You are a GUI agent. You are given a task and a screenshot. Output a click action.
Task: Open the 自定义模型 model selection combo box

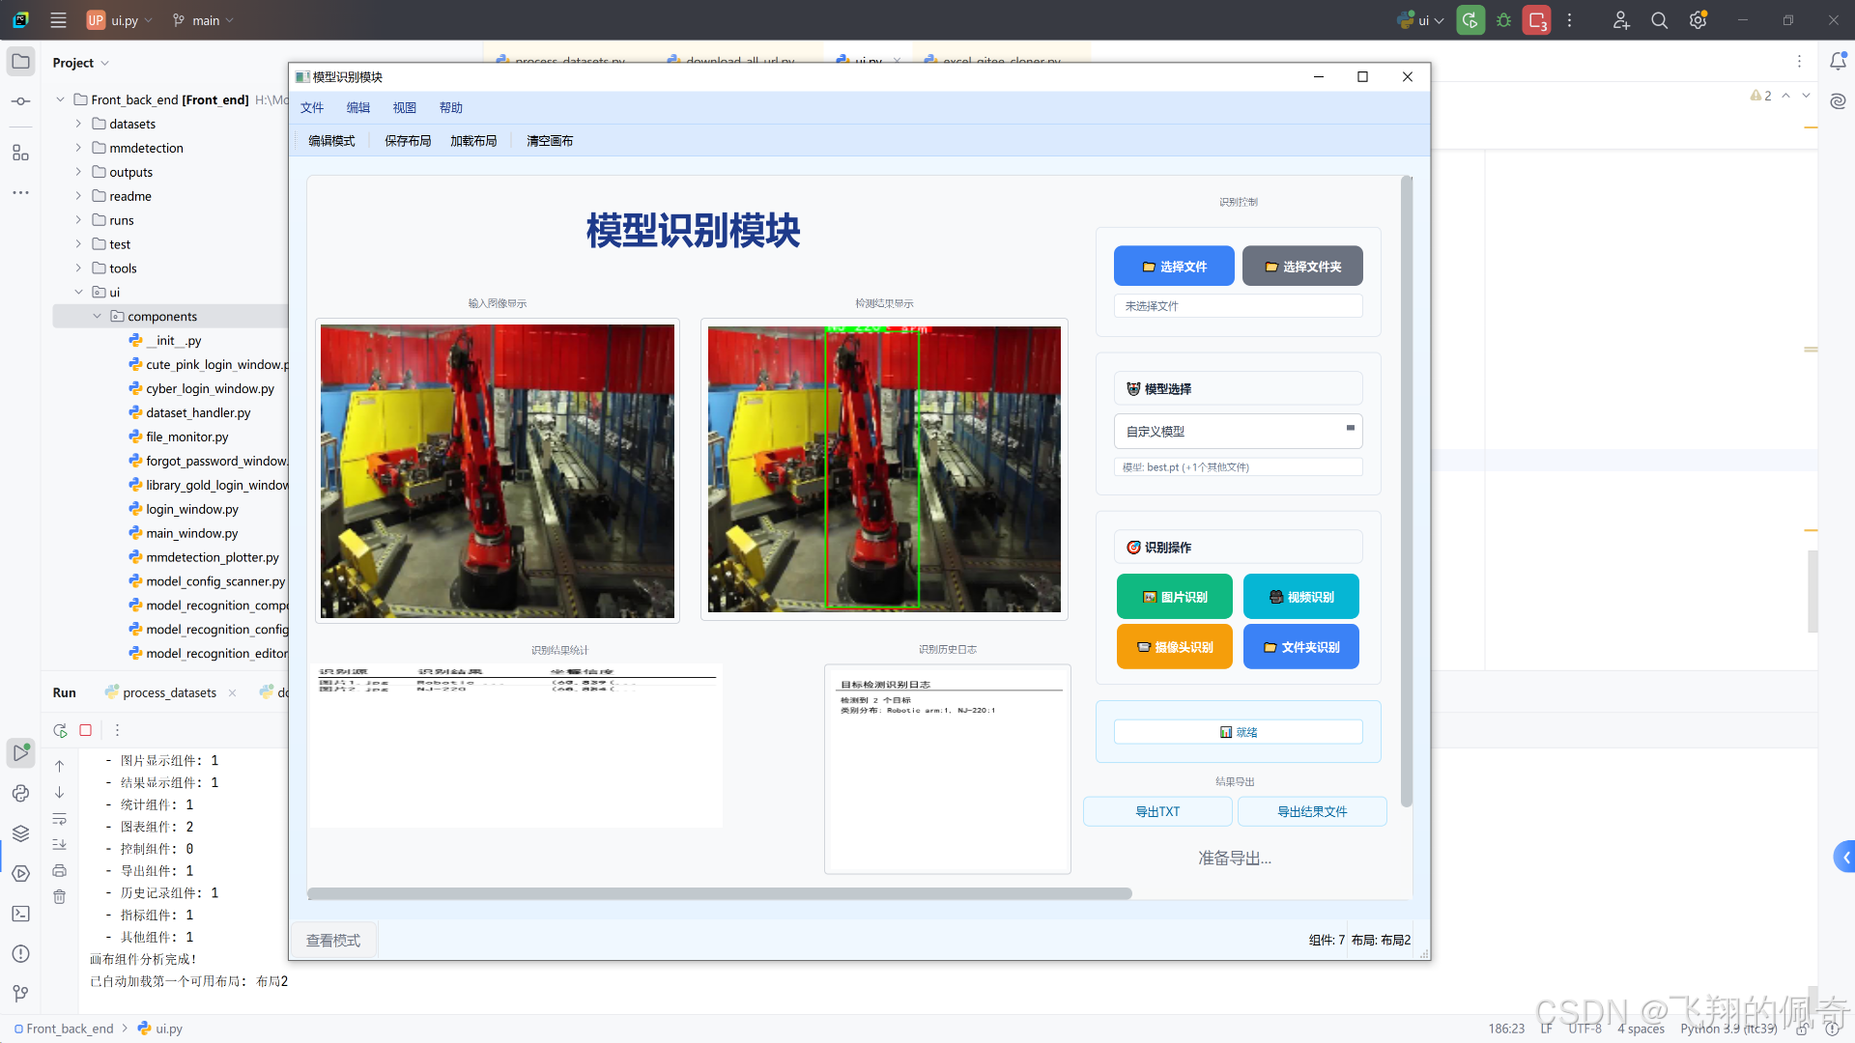(x=1238, y=432)
